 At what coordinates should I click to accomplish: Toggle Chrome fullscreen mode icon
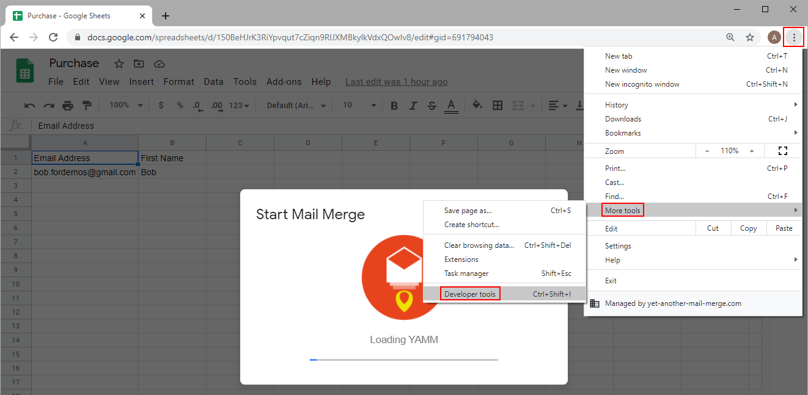click(x=782, y=151)
